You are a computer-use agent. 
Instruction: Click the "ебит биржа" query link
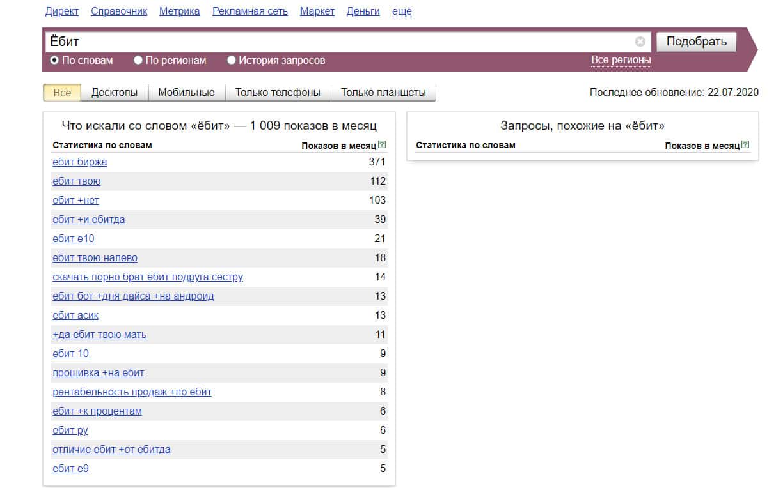pos(80,162)
